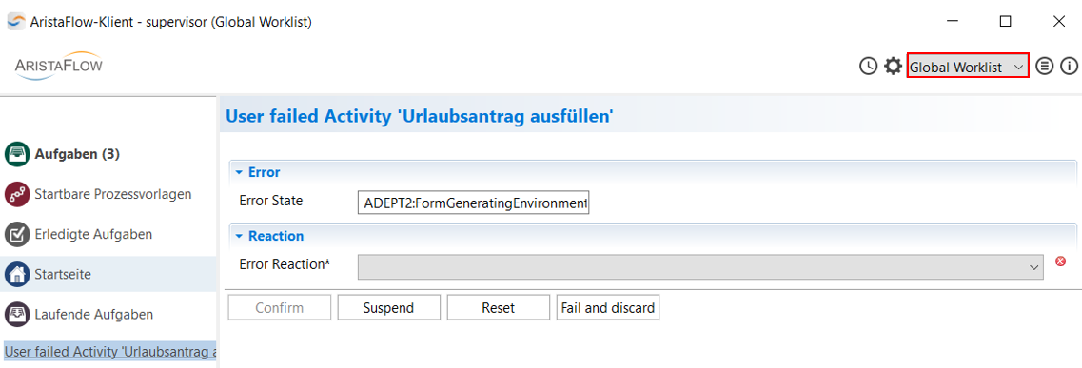Click the Startbare Prozessvorlagen icon

[16, 194]
